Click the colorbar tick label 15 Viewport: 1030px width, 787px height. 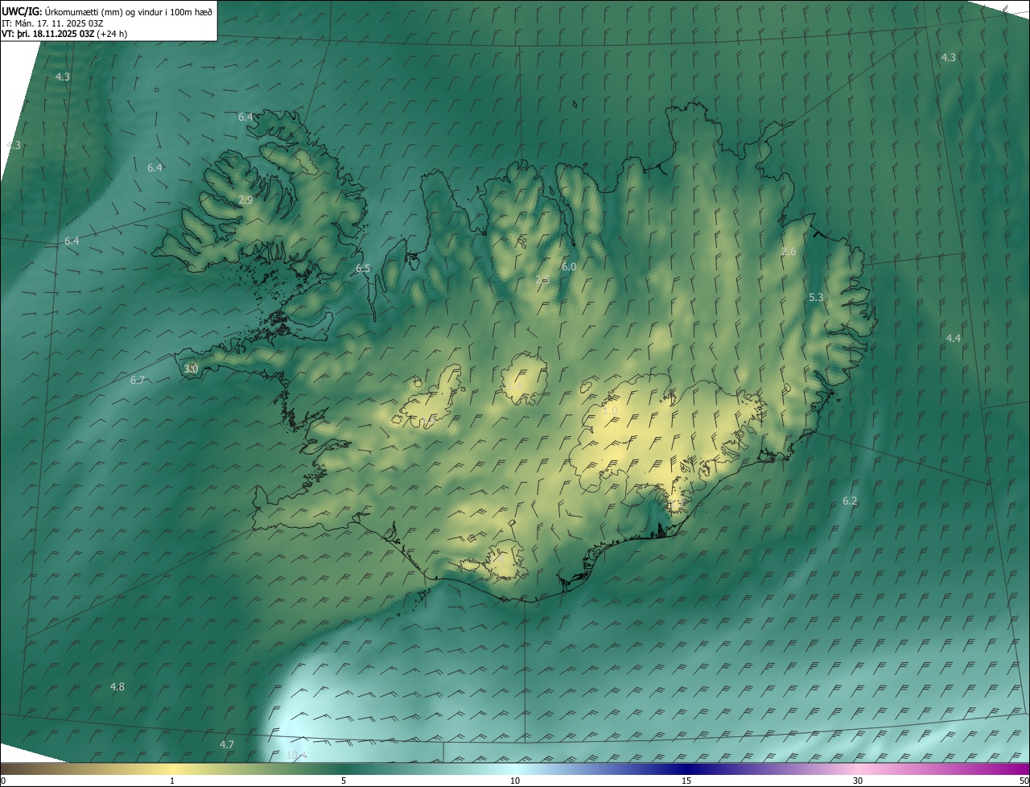pyautogui.click(x=686, y=781)
